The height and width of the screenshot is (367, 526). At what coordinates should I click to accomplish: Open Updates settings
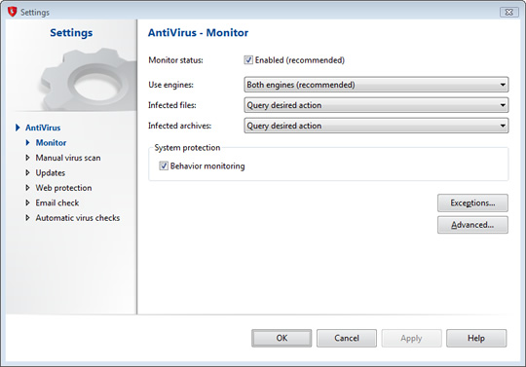51,172
